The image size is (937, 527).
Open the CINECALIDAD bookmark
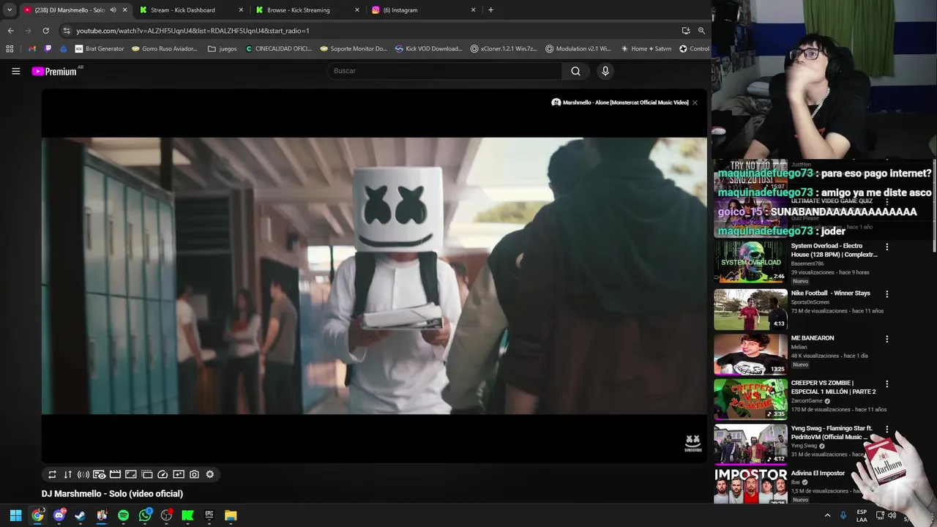pyautogui.click(x=279, y=49)
